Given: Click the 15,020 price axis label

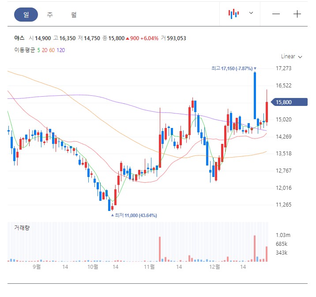Looking at the screenshot, I should tap(283, 120).
